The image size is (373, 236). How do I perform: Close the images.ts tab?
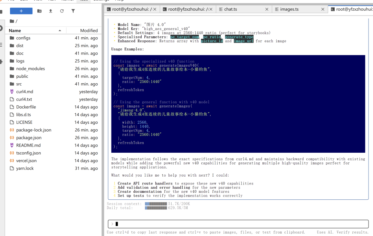(323, 9)
